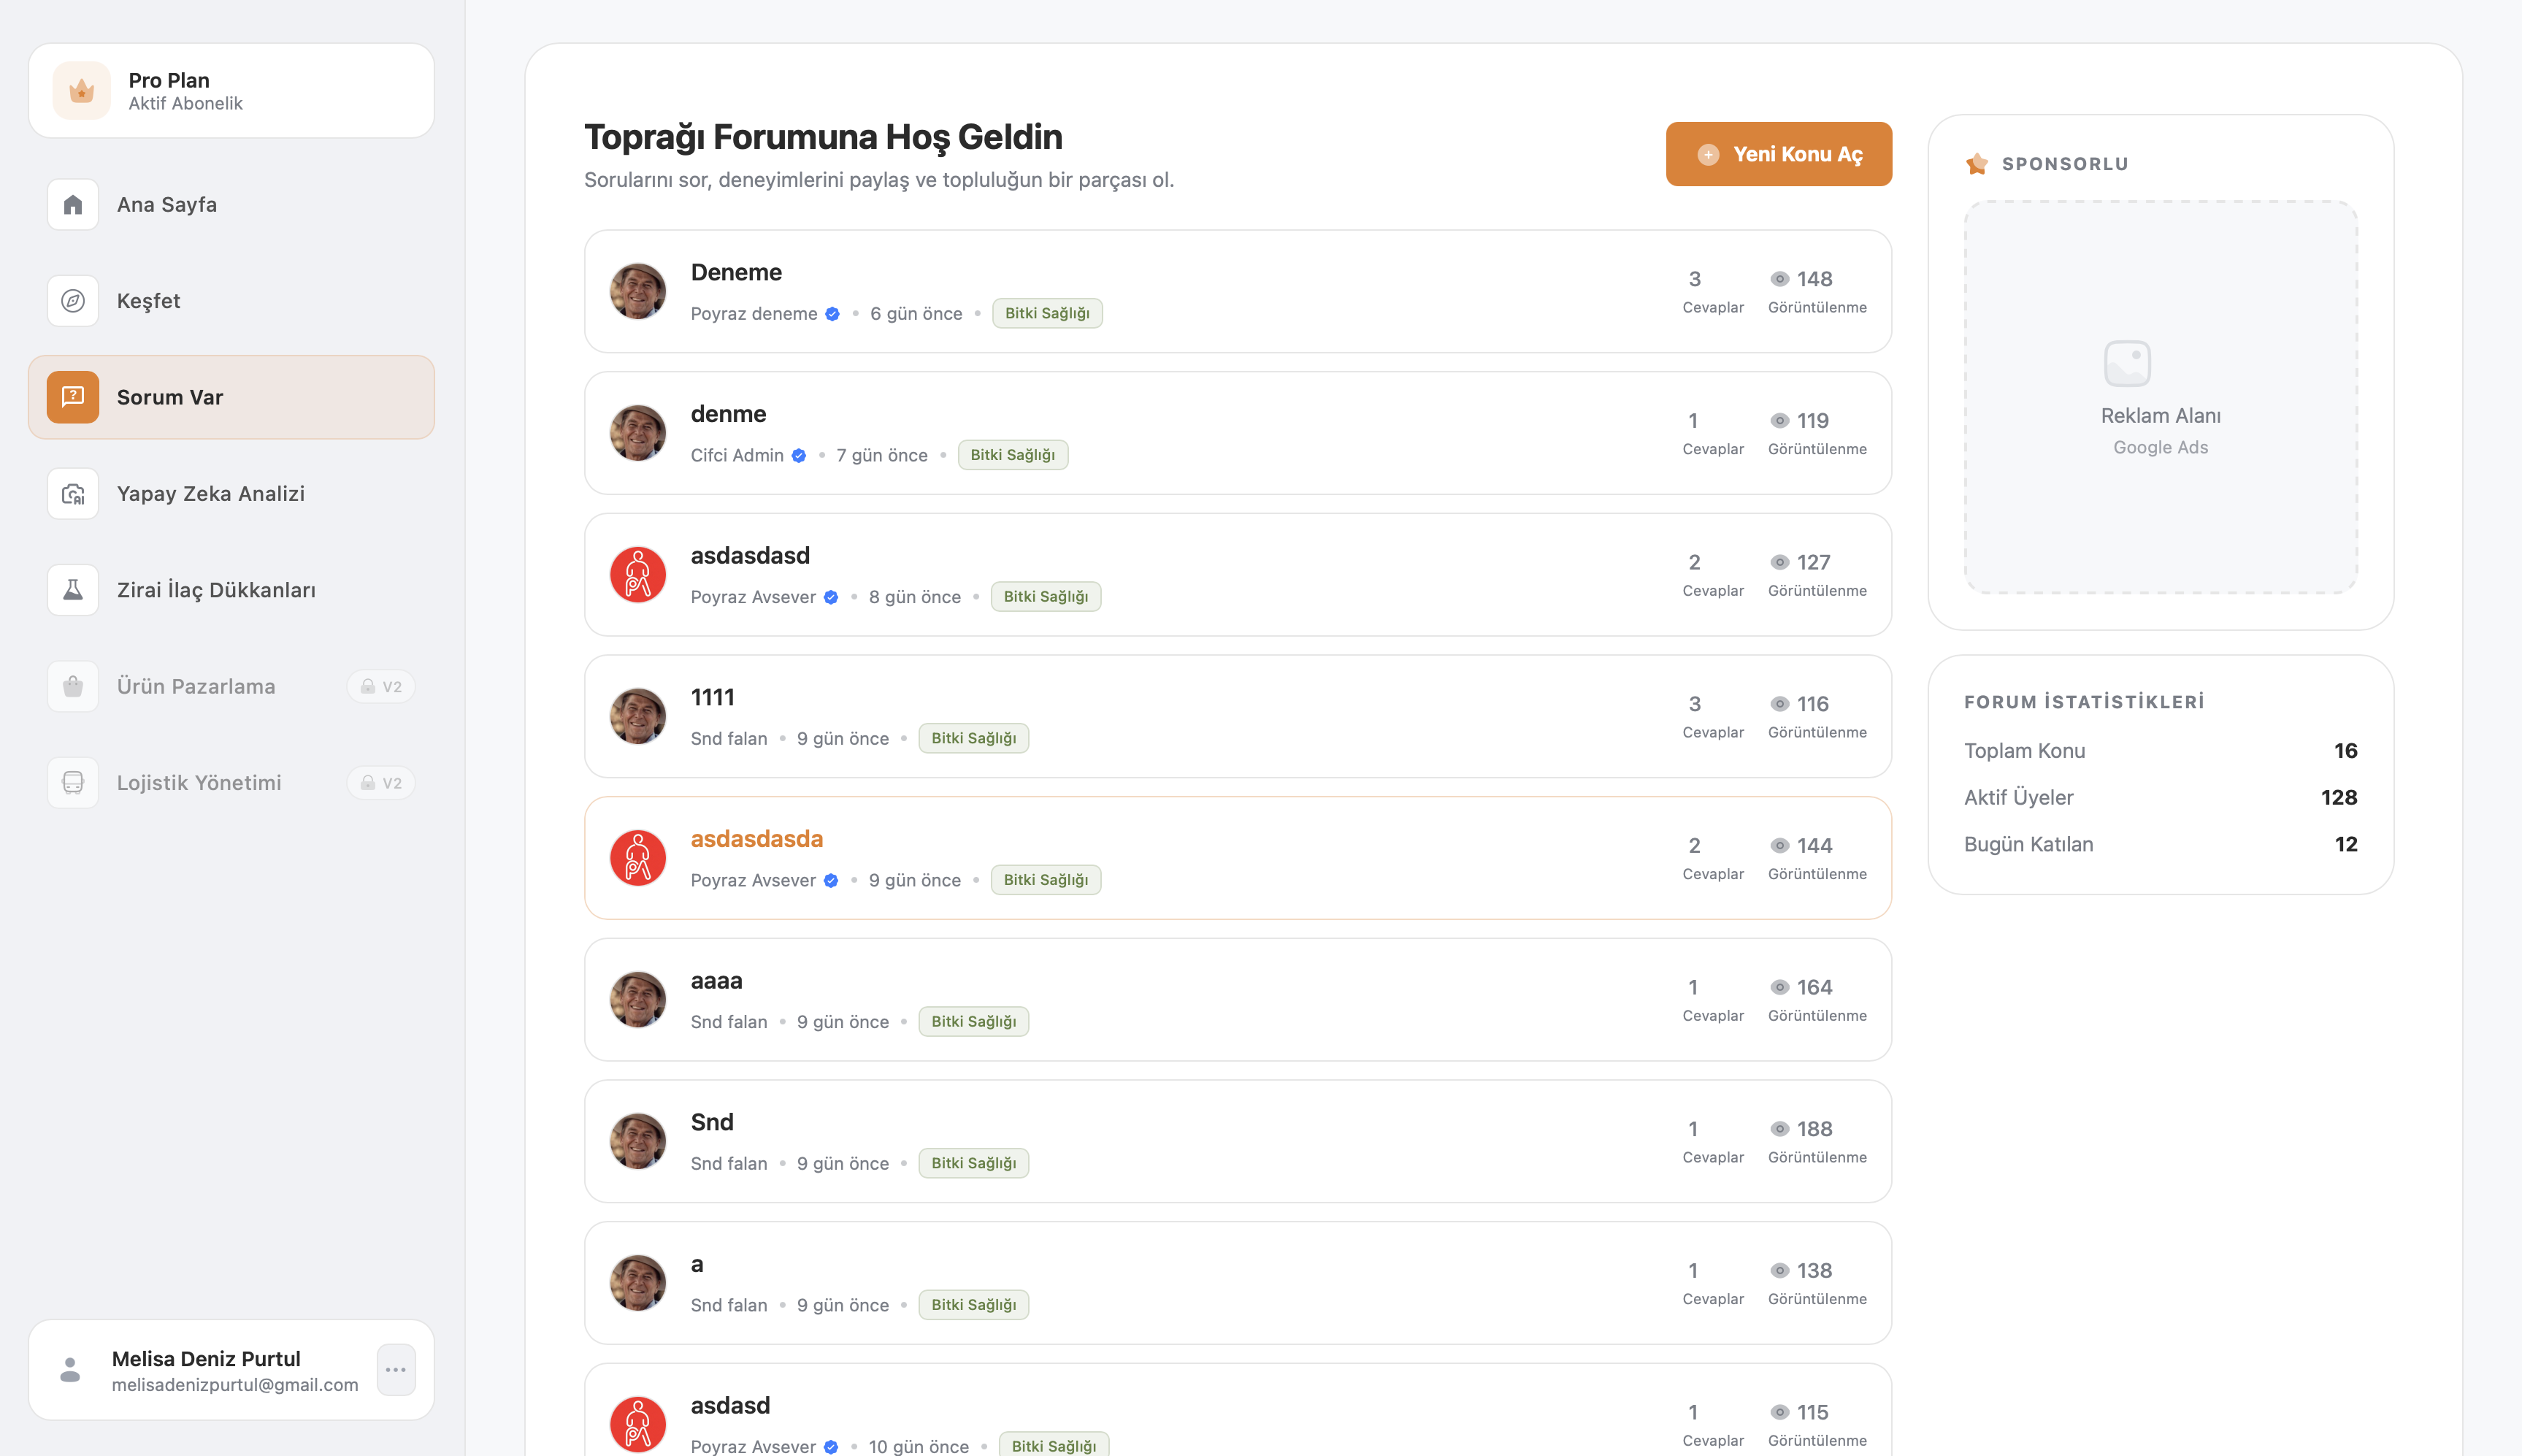Click the verified badge next to Cifci Admin
Screen dimensions: 2522x1456
[x=798, y=455]
